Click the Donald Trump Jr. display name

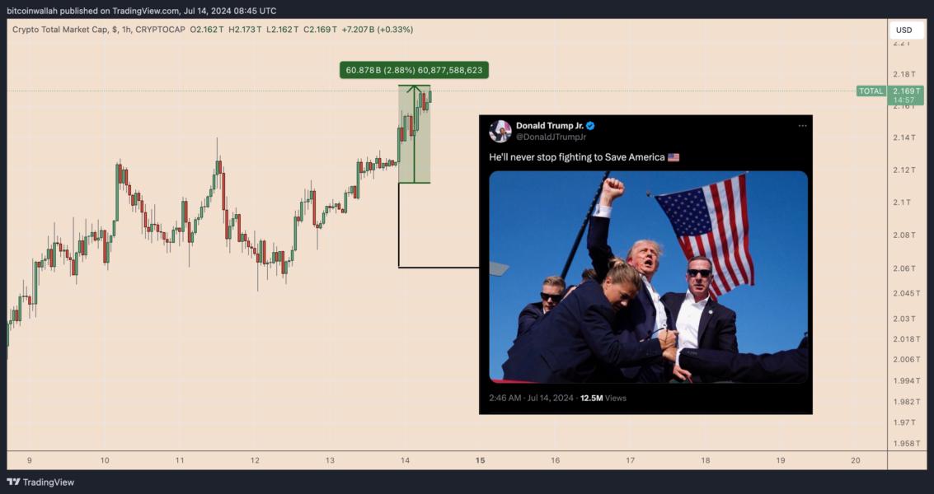pyautogui.click(x=550, y=126)
